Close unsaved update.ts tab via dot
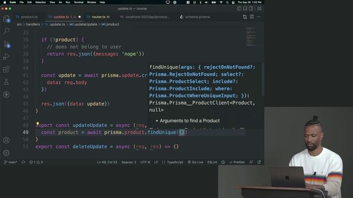353x198 pixels. tap(79, 17)
